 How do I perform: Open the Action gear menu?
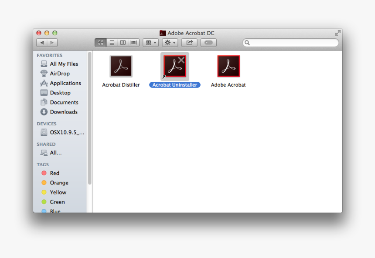(x=170, y=43)
